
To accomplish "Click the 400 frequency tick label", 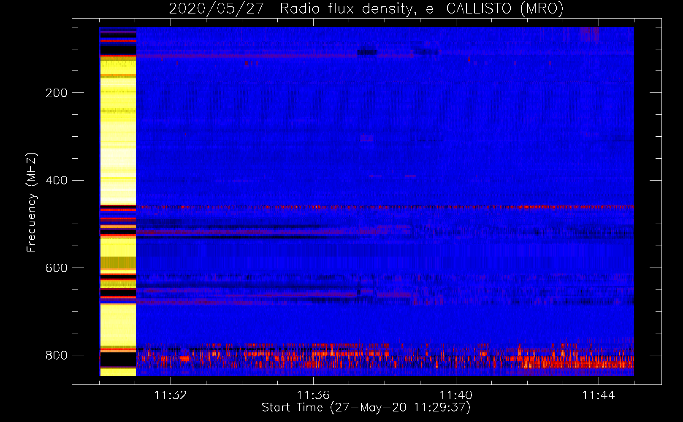I will 57,181.
